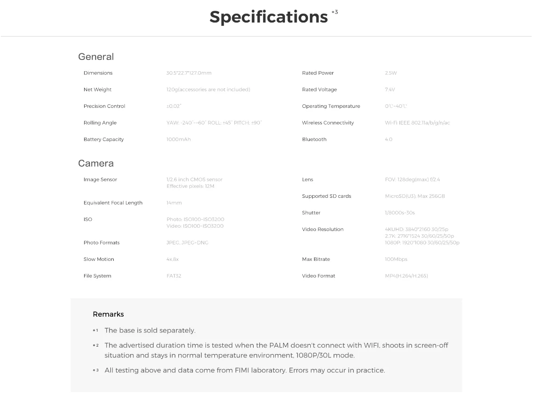534x393 pixels.
Task: Select the General section heading
Action: click(96, 57)
